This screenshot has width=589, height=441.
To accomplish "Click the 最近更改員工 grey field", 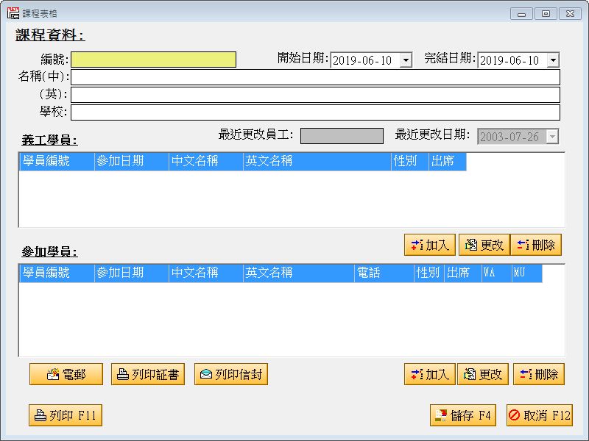I will click(342, 136).
